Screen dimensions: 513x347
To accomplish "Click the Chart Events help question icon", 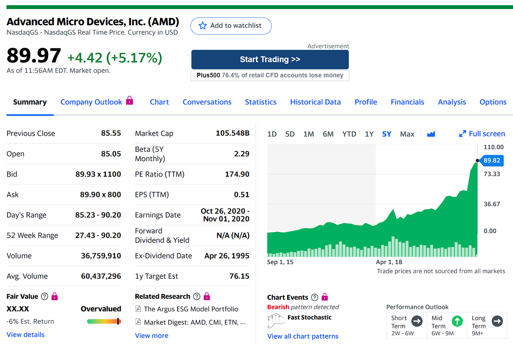I will 314,297.
